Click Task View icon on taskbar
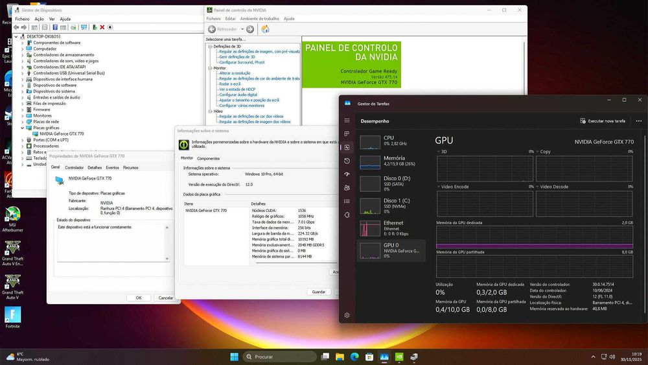The image size is (648, 365). click(x=325, y=357)
